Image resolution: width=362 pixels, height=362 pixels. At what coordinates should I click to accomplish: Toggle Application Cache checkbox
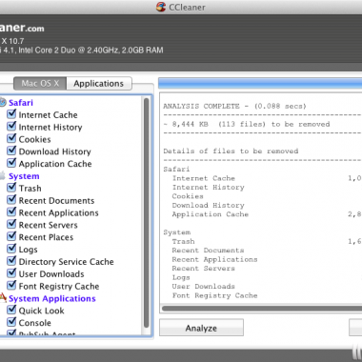click(11, 163)
